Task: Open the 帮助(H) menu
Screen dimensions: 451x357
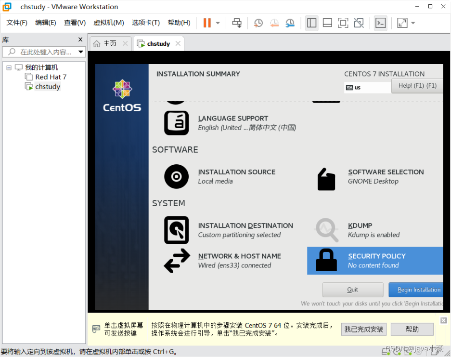Action: 179,23
